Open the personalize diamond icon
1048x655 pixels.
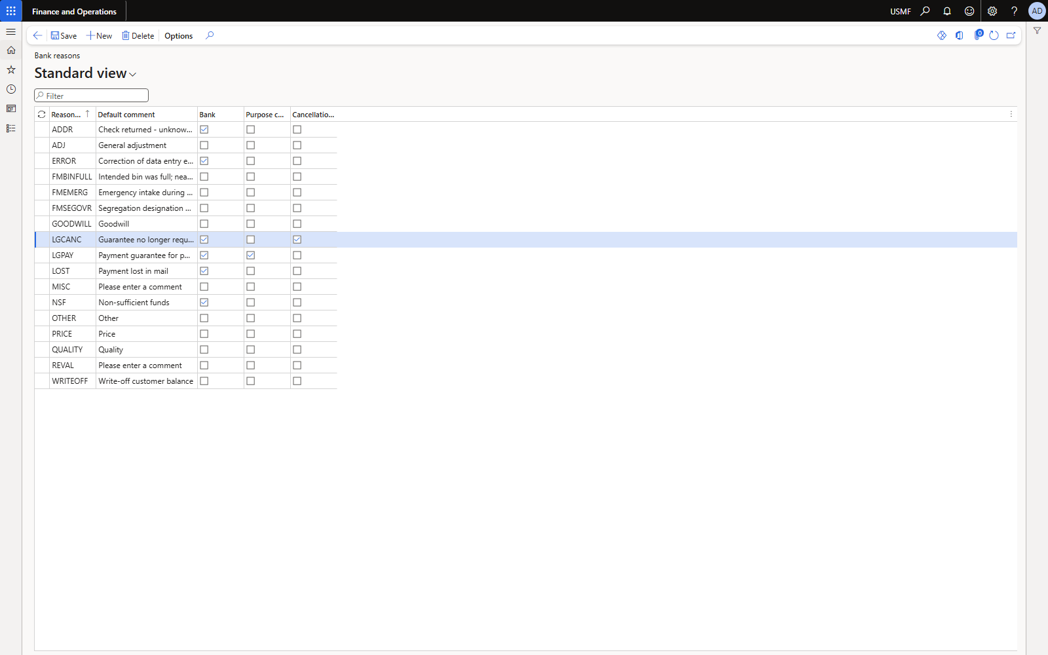pos(942,35)
